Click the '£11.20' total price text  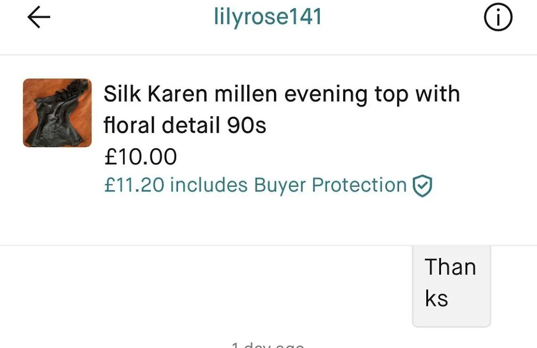point(134,185)
